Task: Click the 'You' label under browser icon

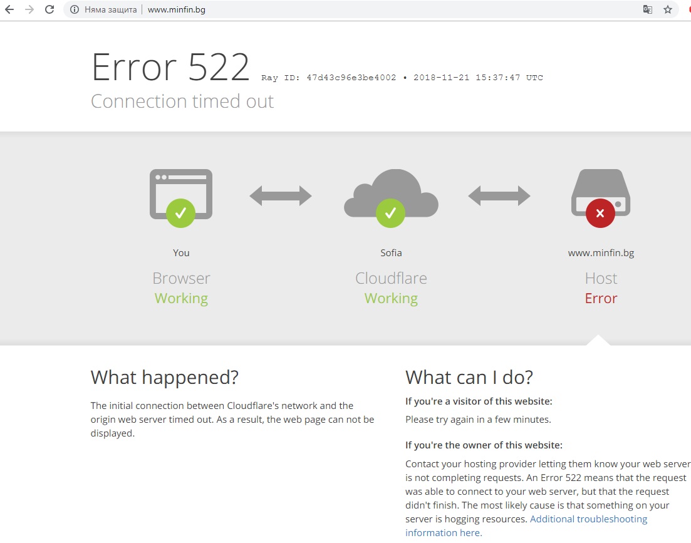Action: 181,253
